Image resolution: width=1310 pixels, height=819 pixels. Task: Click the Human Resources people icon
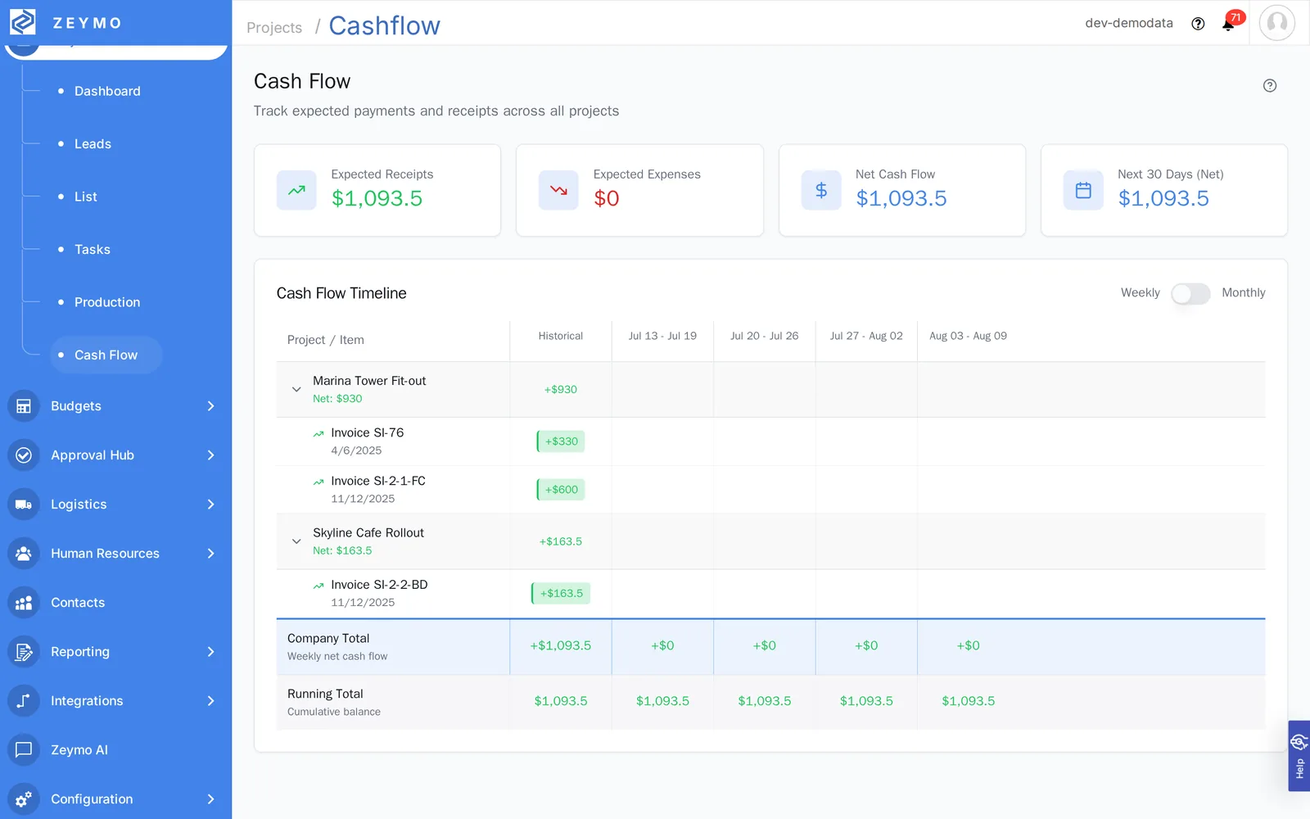(x=24, y=554)
